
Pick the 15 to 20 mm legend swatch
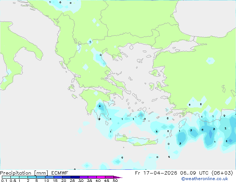pyautogui.click(x=58, y=177)
